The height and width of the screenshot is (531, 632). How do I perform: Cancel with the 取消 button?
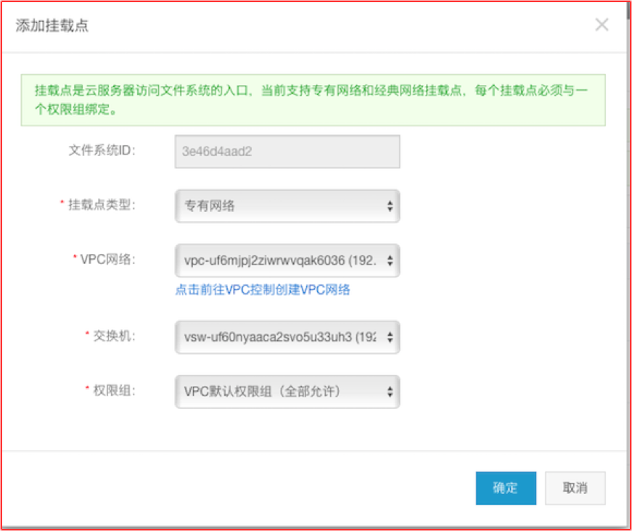pyautogui.click(x=575, y=488)
